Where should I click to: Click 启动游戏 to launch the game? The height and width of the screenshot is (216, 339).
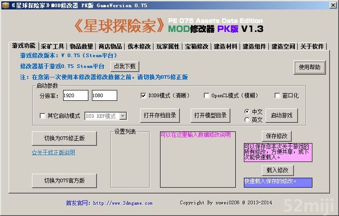(282, 115)
